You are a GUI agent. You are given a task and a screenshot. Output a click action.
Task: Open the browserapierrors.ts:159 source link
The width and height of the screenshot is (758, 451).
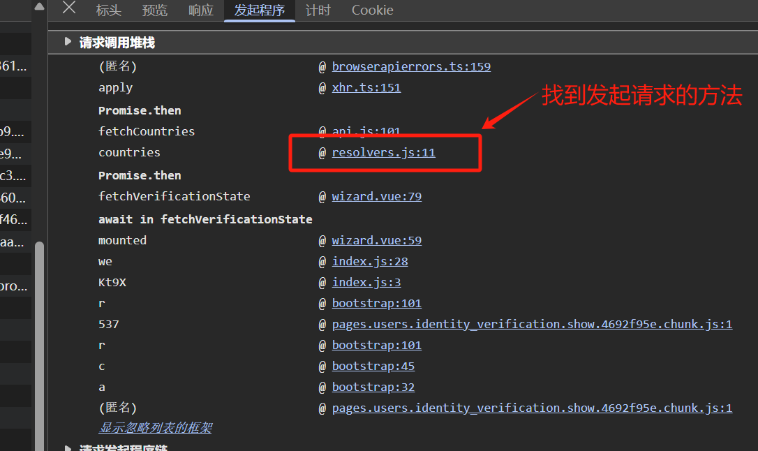click(x=411, y=67)
